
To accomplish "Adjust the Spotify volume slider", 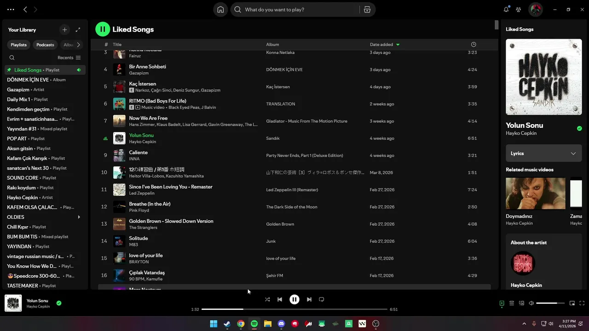I will [550, 303].
